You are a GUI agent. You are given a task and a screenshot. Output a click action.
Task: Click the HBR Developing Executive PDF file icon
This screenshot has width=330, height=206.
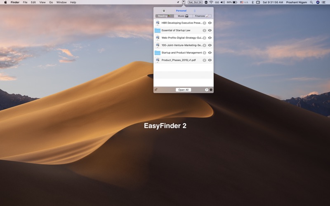coord(158,23)
